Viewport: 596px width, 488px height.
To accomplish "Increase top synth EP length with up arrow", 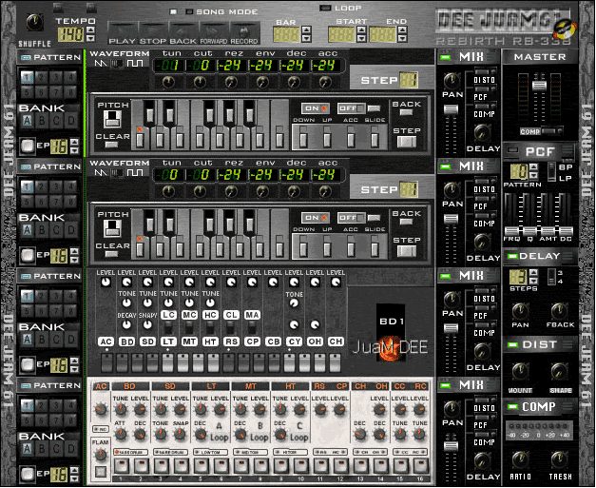I will pyautogui.click(x=74, y=143).
